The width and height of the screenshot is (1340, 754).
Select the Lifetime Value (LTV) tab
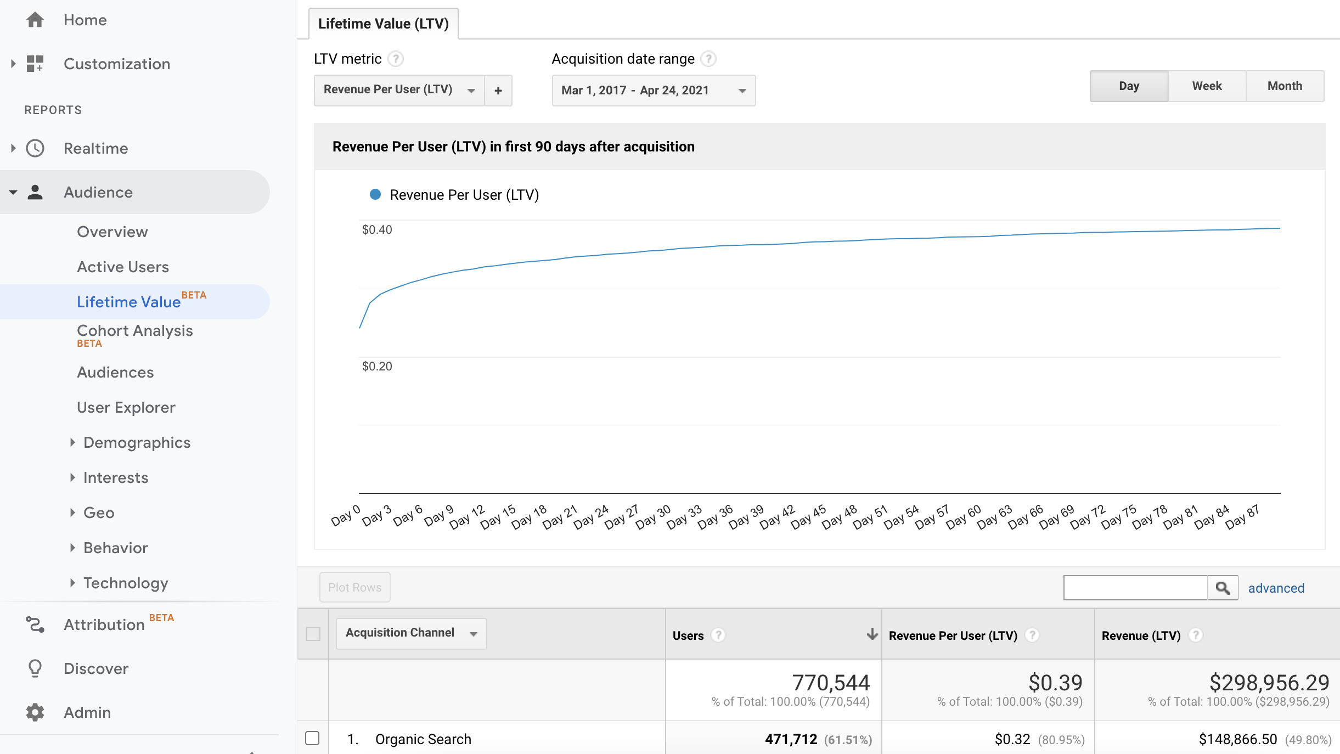tap(383, 23)
